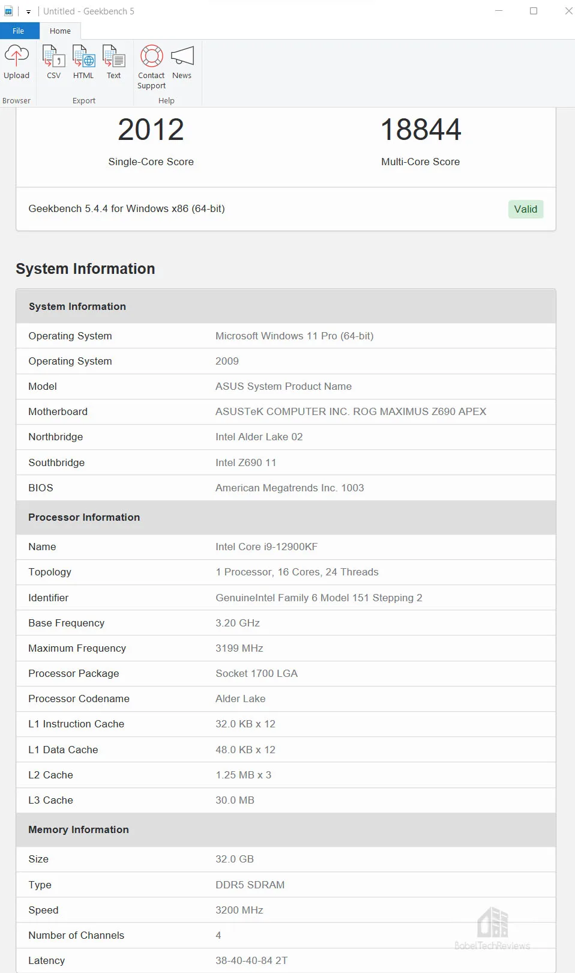Click Microsoft Windows 11 Pro (64-bit) value
575x973 pixels.
tap(295, 336)
